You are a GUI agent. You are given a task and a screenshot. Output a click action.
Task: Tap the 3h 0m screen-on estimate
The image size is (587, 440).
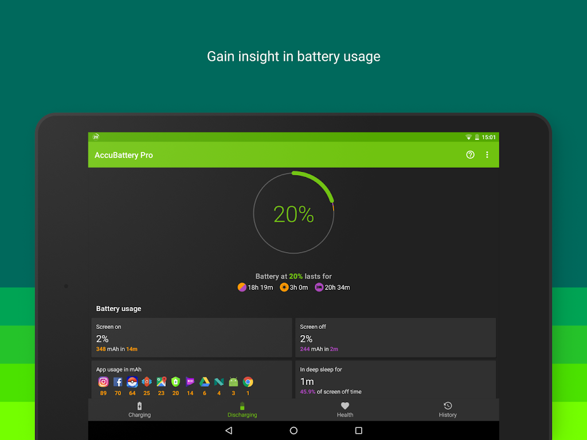[x=299, y=288]
